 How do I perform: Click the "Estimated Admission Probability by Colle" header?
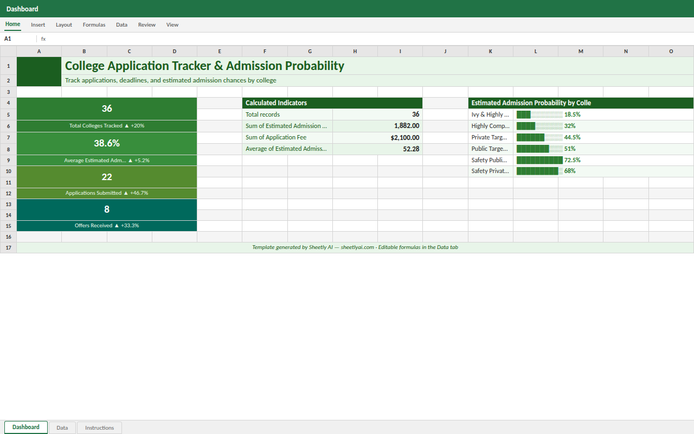tap(581, 103)
